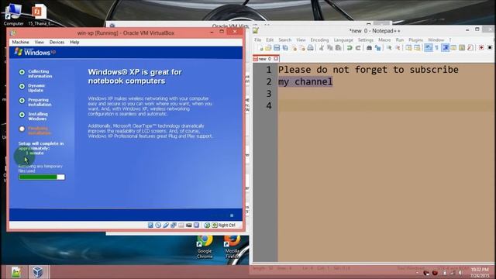Viewport: 496px width, 279px height.
Task: Toggle Show All Characters paragraph icon
Action: (x=436, y=48)
